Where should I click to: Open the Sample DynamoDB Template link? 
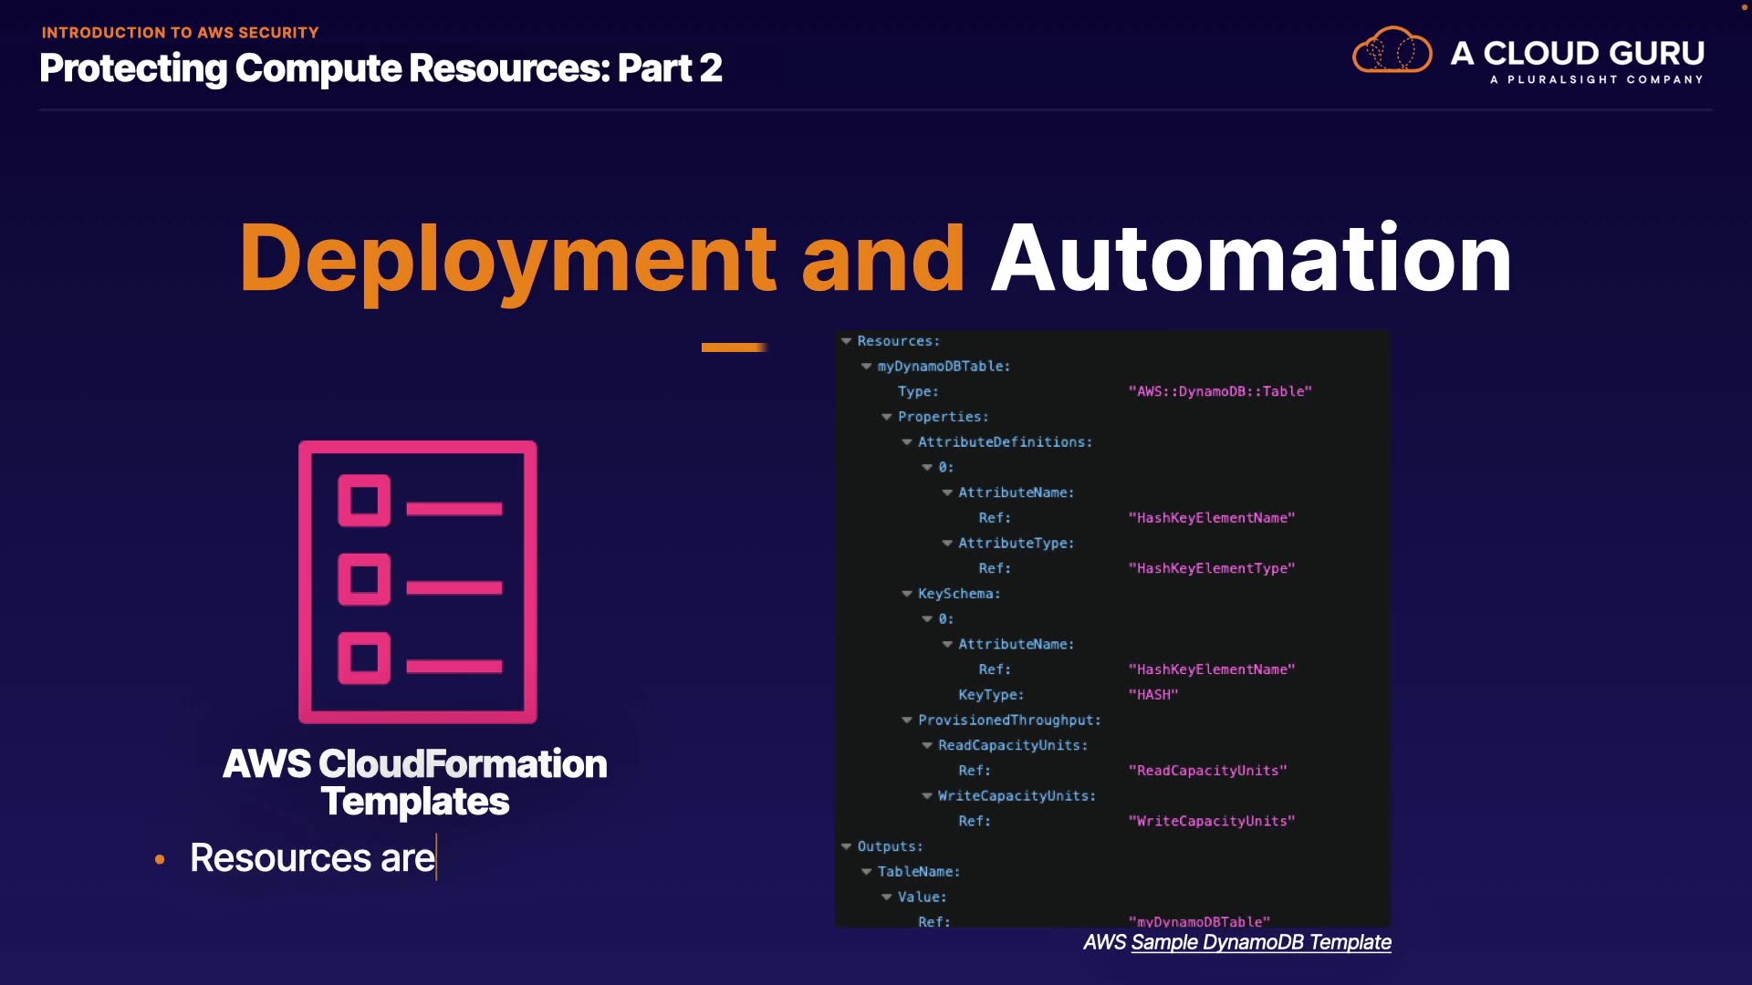point(1260,942)
